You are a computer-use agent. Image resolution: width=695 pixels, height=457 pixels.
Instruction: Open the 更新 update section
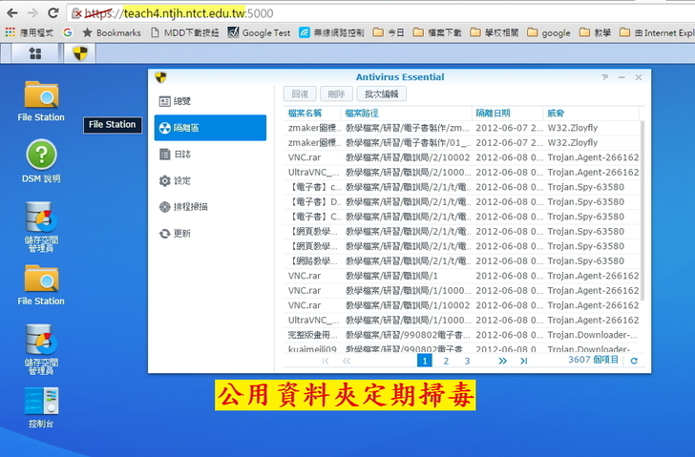point(181,234)
